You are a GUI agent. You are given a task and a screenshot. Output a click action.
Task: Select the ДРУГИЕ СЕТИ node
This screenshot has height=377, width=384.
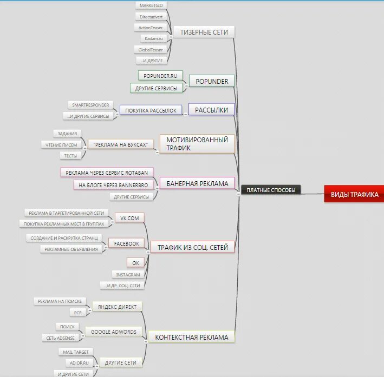point(120,362)
